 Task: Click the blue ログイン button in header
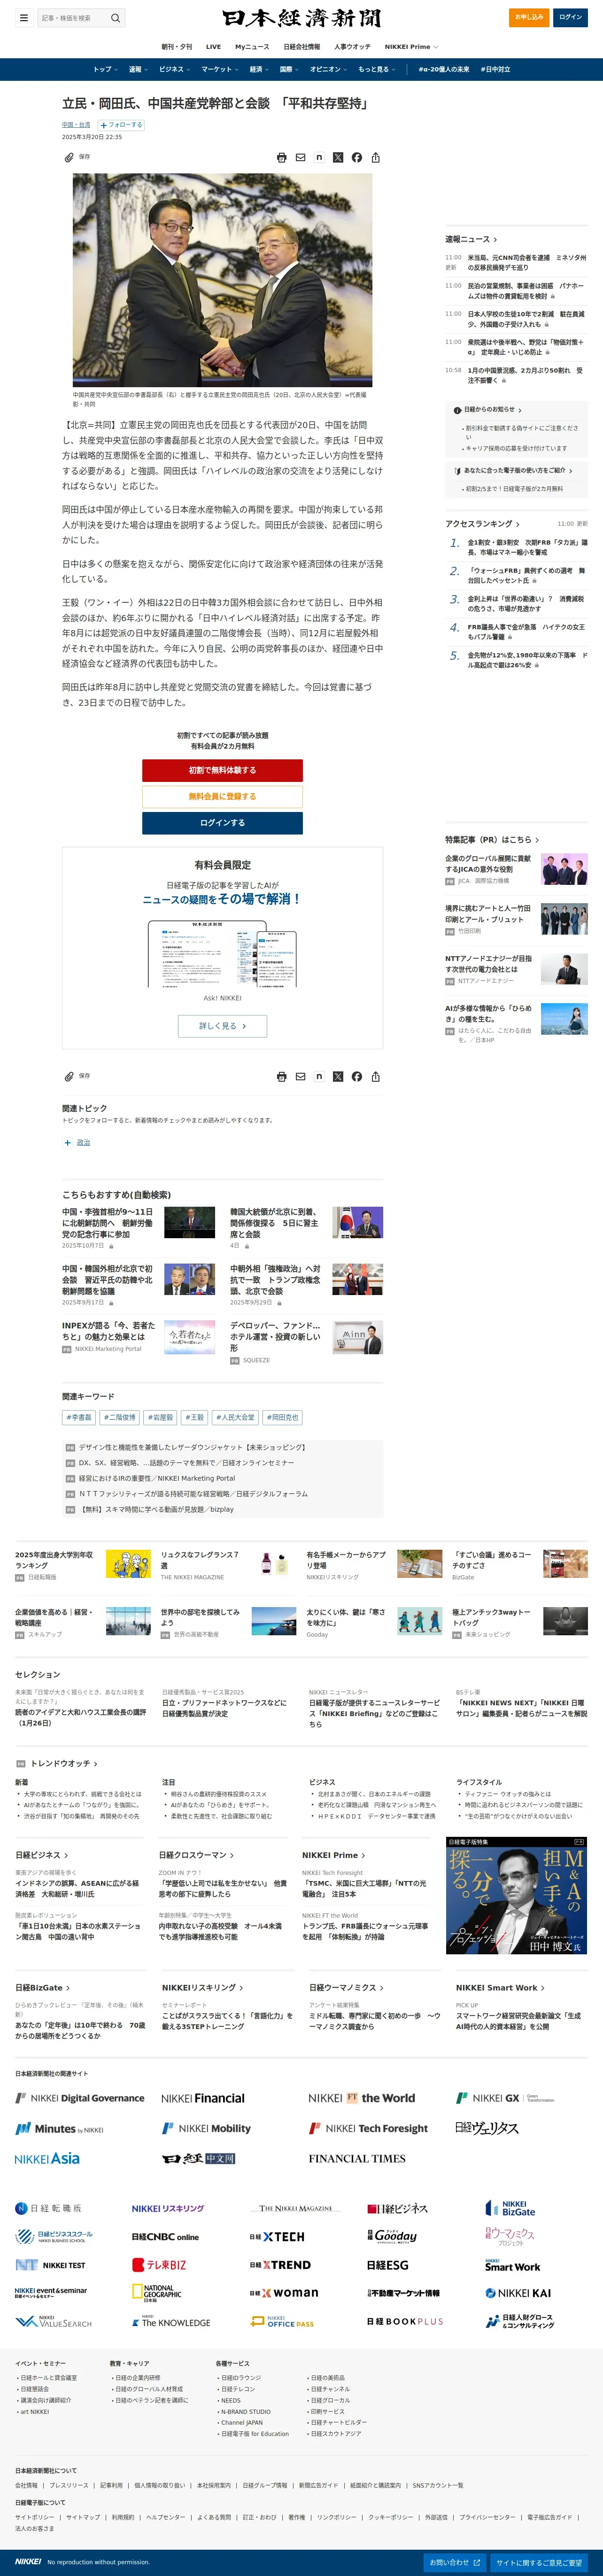click(x=571, y=17)
